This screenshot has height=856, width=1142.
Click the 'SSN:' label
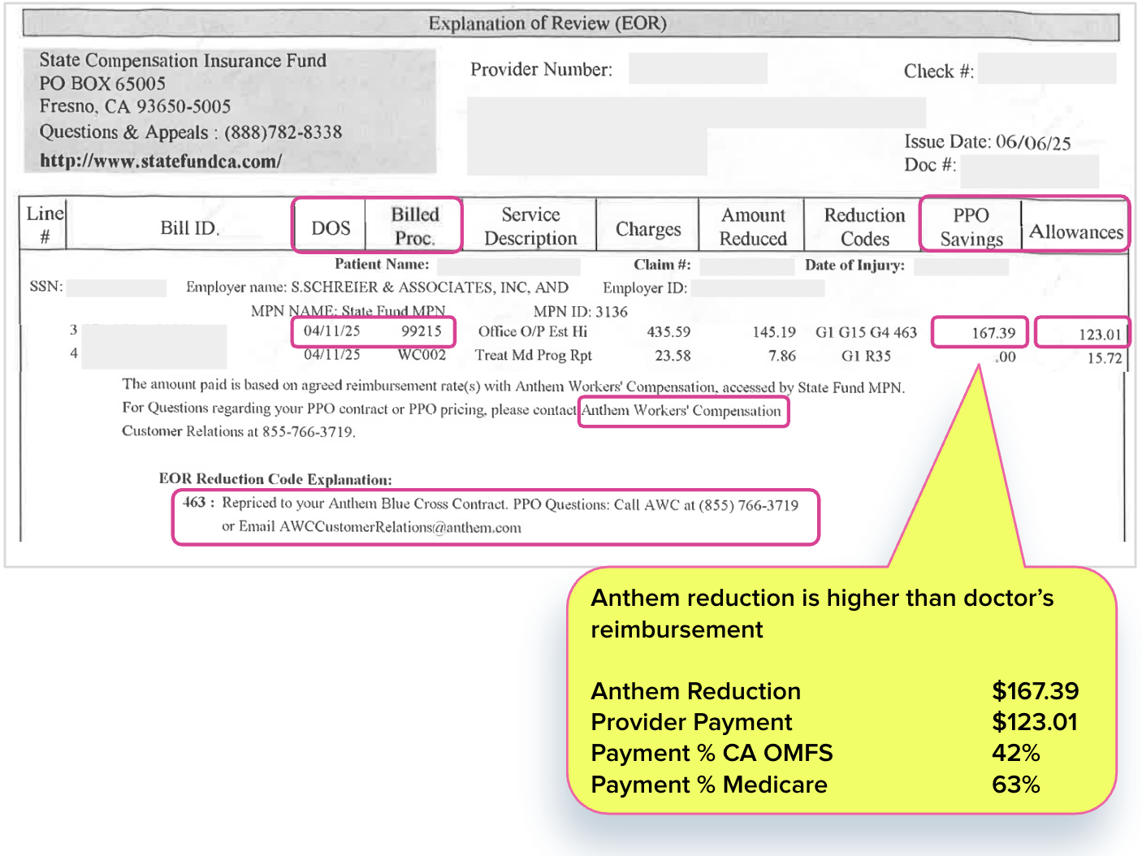pyautogui.click(x=46, y=286)
